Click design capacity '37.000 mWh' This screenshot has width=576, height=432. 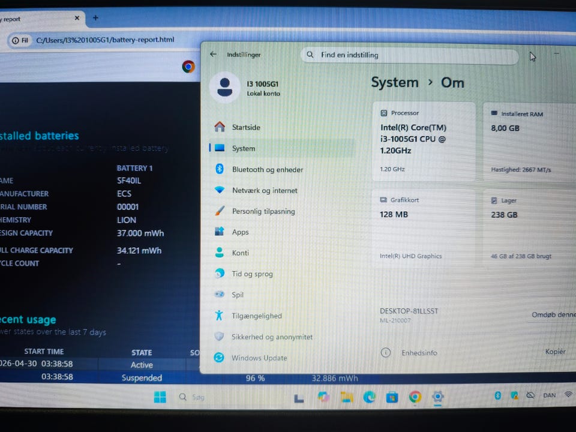[x=140, y=233]
